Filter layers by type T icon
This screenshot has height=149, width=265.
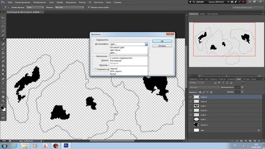(x=223, y=83)
